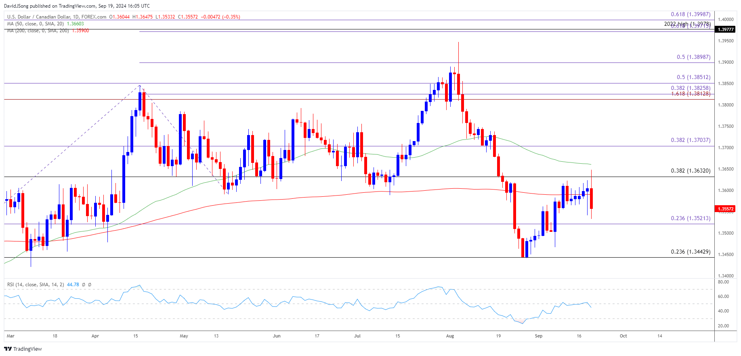Click the 1.36000 price axis label

coord(726,190)
